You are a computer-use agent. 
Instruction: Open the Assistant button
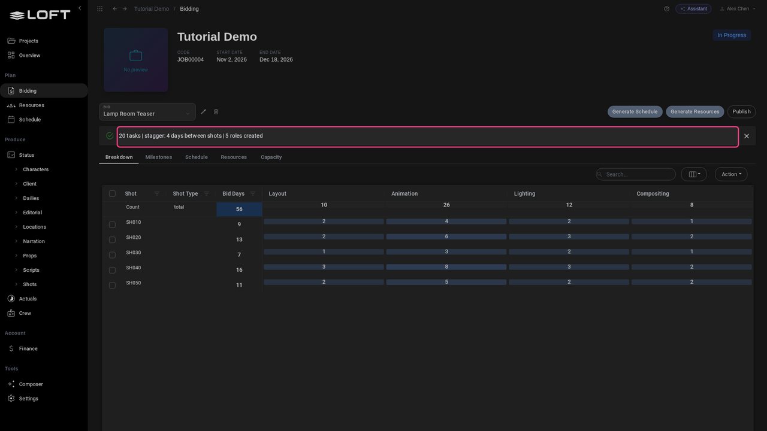(x=694, y=9)
